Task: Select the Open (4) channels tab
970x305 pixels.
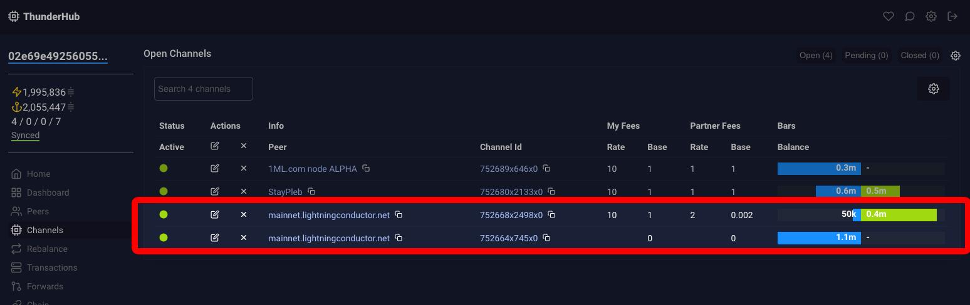Action: [x=816, y=56]
